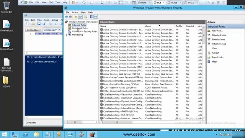Select Active Directory Web Services (TCP-In) rule
This screenshot has width=245, height=138.
click(121, 74)
